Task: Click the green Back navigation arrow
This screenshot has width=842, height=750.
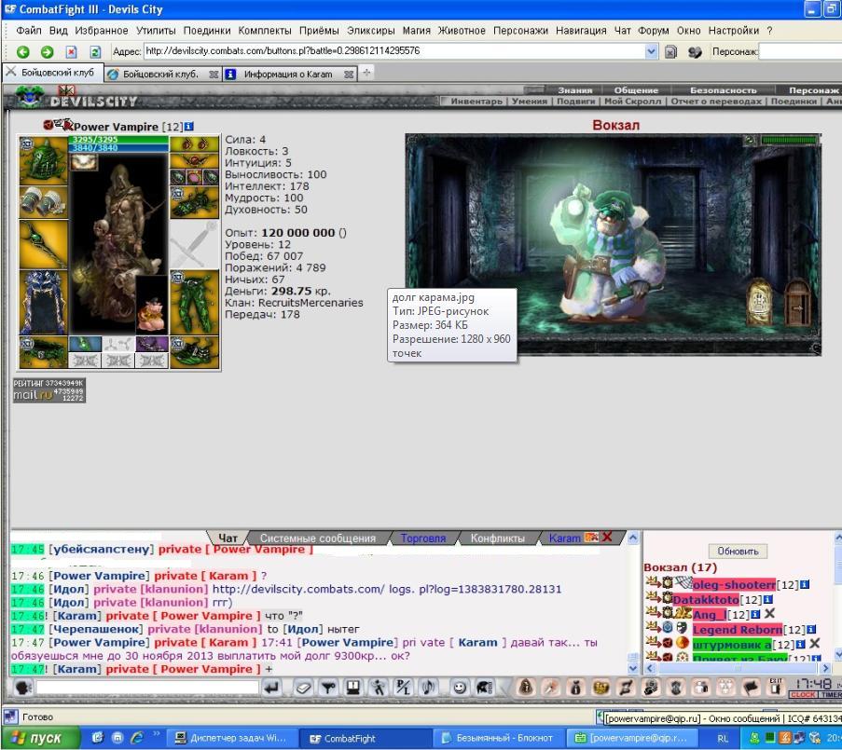Action: click(x=23, y=52)
